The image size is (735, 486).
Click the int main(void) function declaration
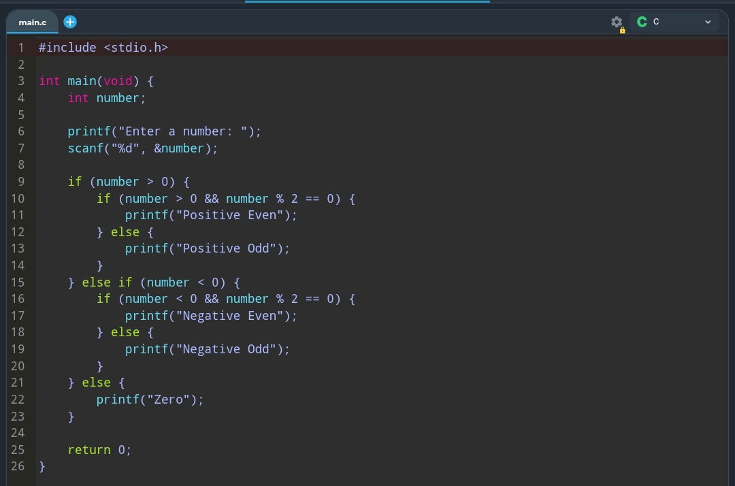[x=96, y=81]
